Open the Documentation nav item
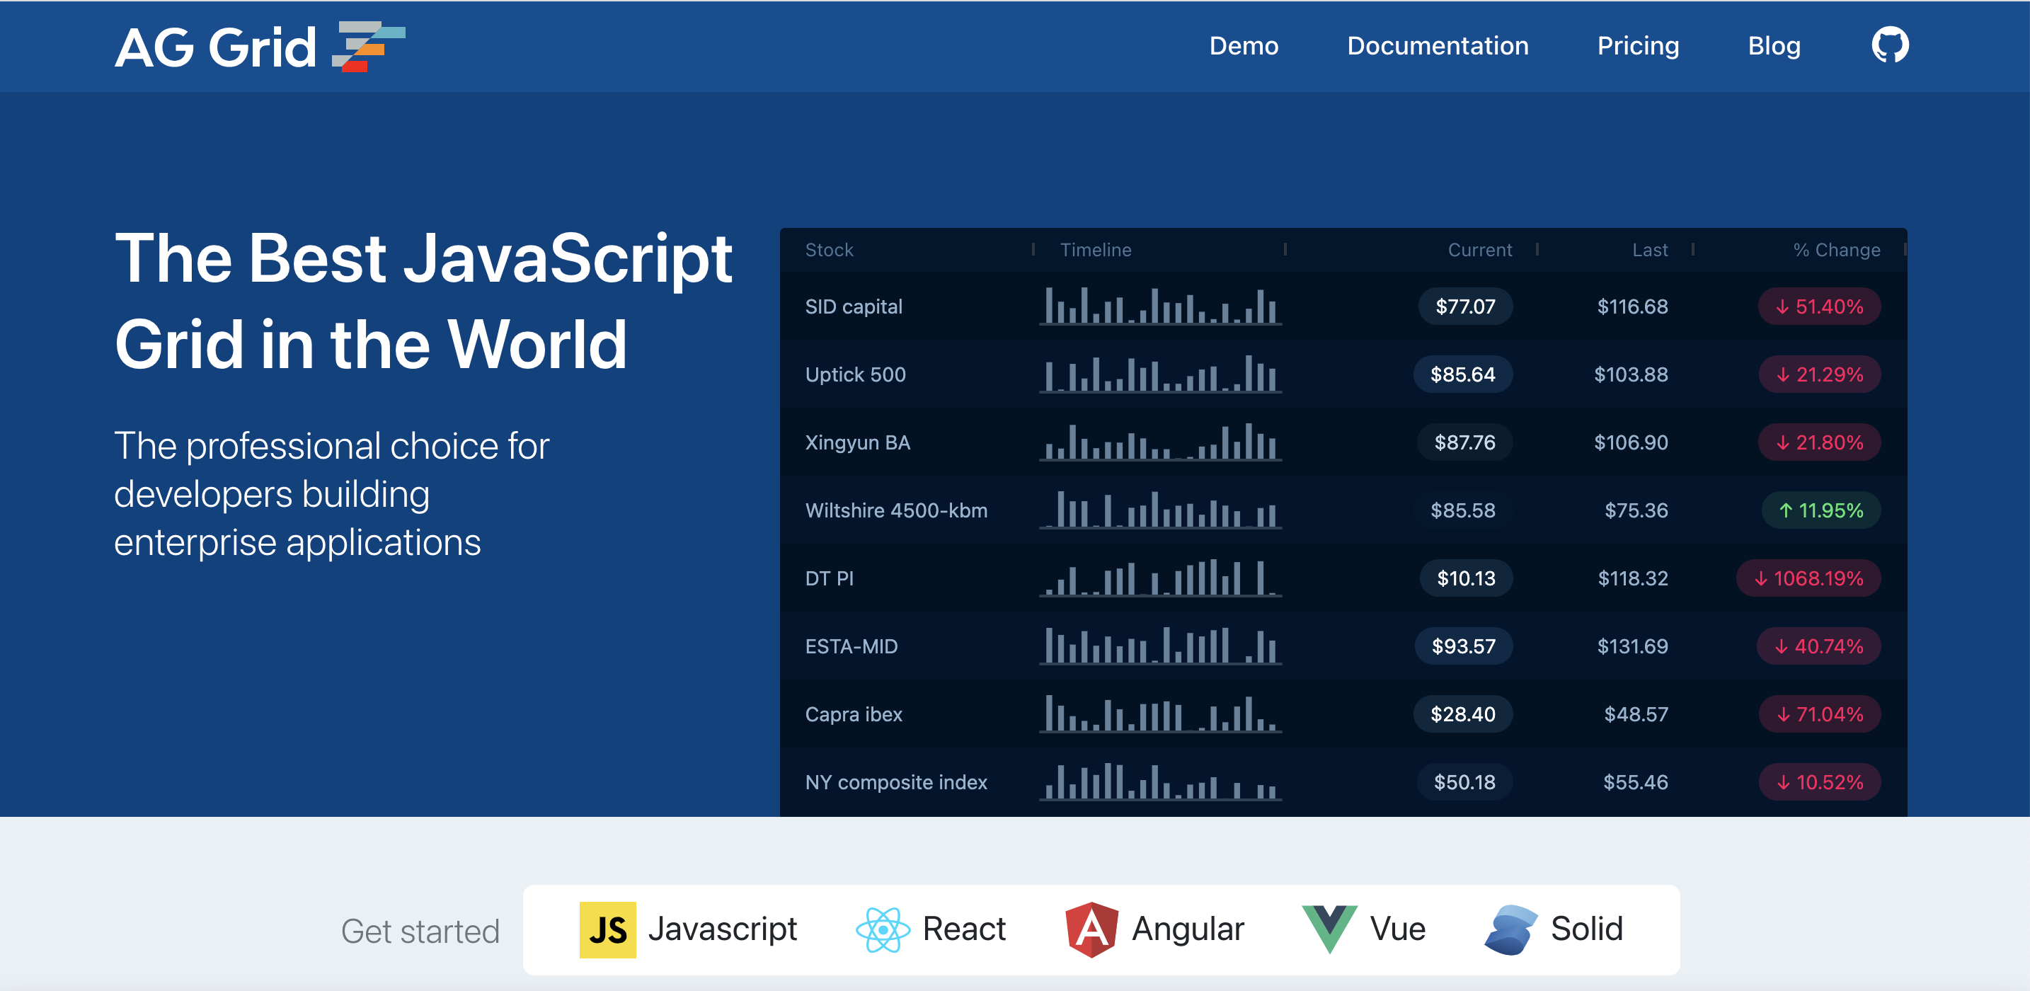Screen dimensions: 2030x991 point(1438,46)
